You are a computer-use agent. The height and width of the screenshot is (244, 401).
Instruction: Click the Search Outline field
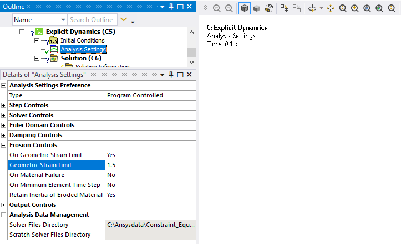pyautogui.click(x=92, y=20)
